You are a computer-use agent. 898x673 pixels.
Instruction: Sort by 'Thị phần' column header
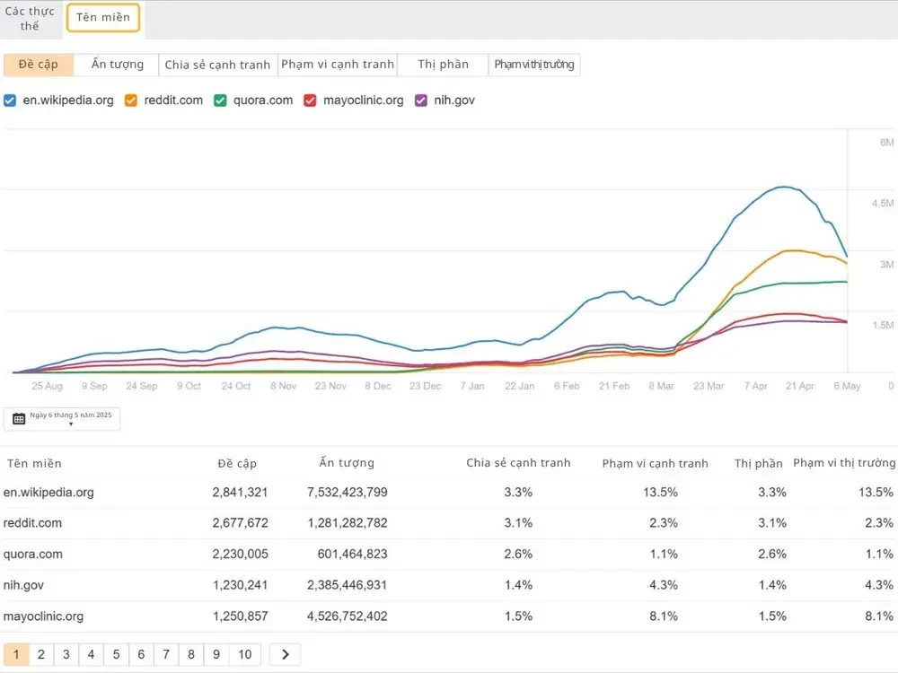[758, 464]
